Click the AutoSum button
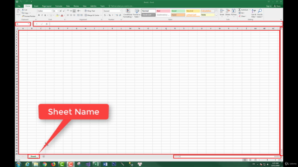Image resolution: width=298 pixels, height=167 pixels. coord(244,10)
